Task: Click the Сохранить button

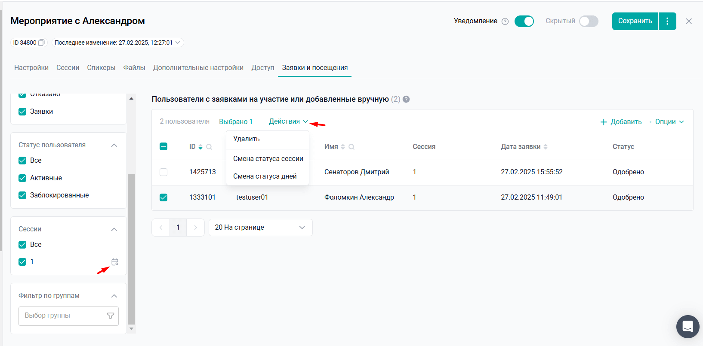Action: point(635,21)
